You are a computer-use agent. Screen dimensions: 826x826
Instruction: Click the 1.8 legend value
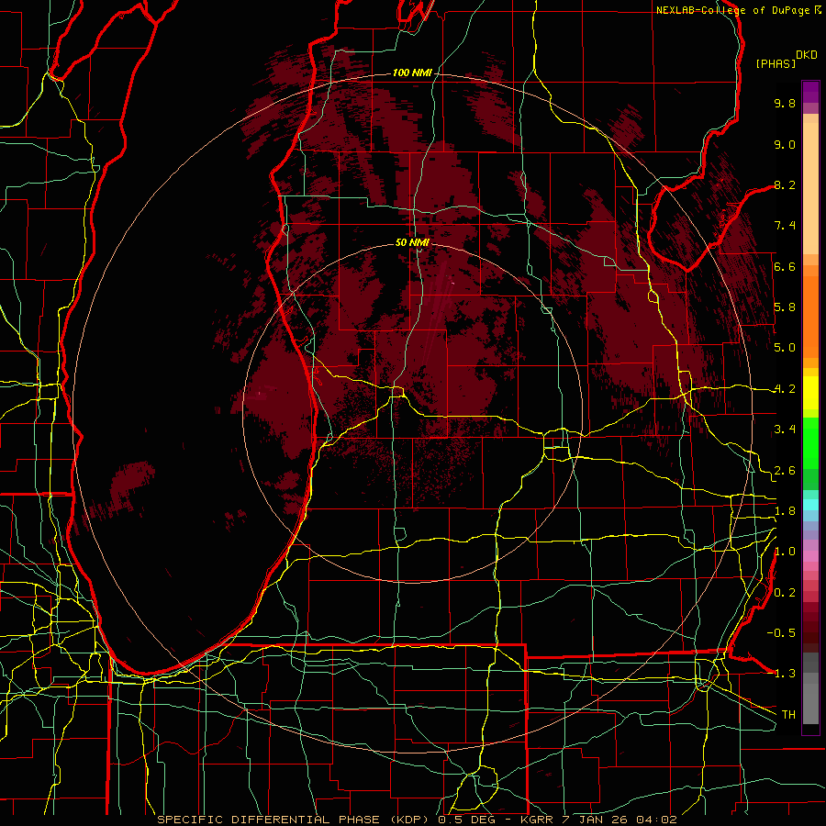pyautogui.click(x=785, y=511)
